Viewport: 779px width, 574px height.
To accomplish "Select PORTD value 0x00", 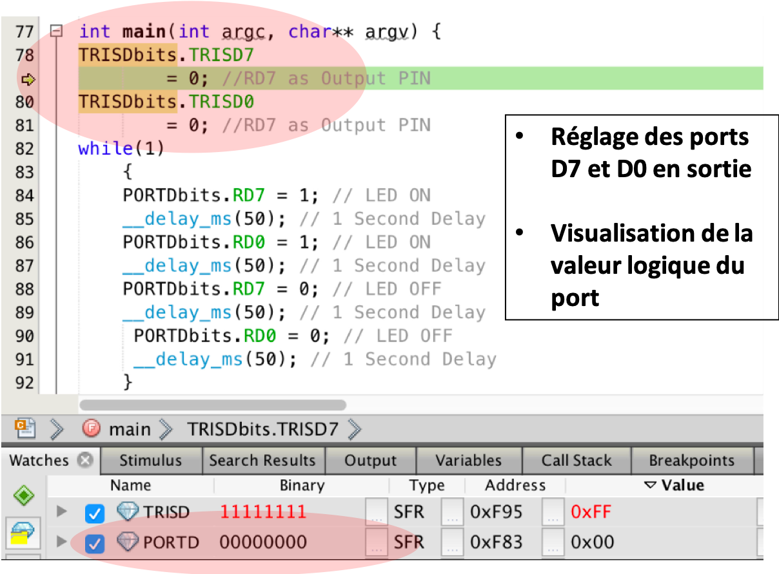I will pyautogui.click(x=592, y=542).
